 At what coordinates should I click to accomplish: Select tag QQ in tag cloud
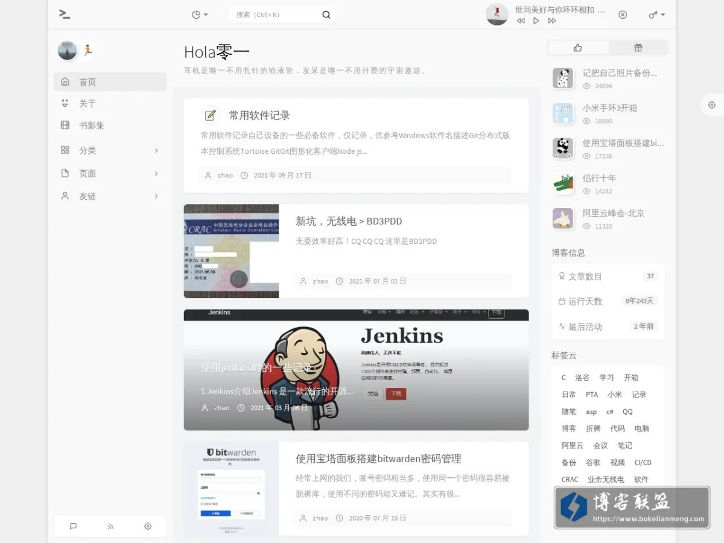[x=627, y=411]
